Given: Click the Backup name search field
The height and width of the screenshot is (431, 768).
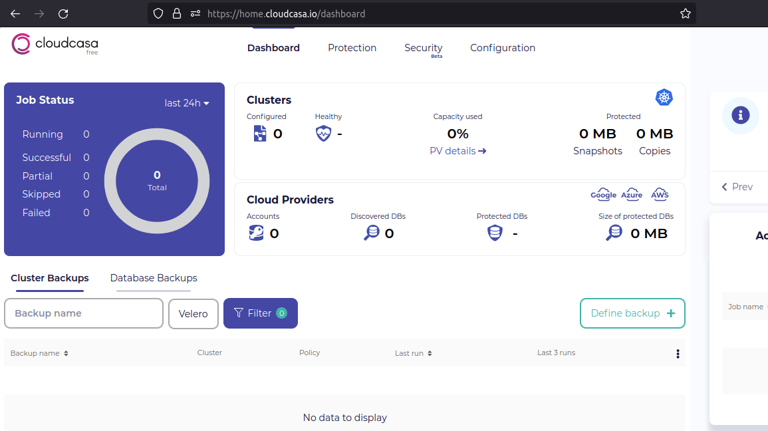Looking at the screenshot, I should point(84,313).
